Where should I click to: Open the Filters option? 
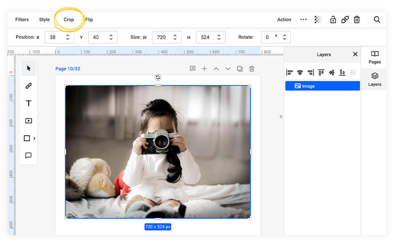pyautogui.click(x=22, y=20)
